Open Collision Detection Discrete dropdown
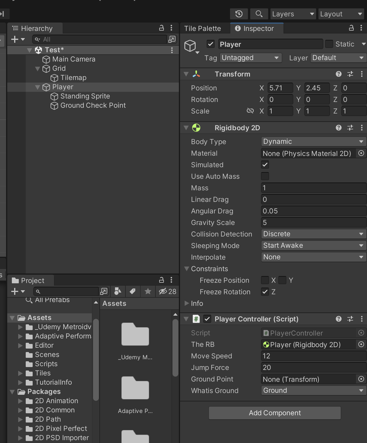The height and width of the screenshot is (443, 367). click(x=314, y=234)
